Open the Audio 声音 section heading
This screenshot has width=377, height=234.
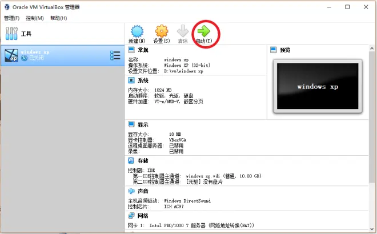pyautogui.click(x=143, y=191)
